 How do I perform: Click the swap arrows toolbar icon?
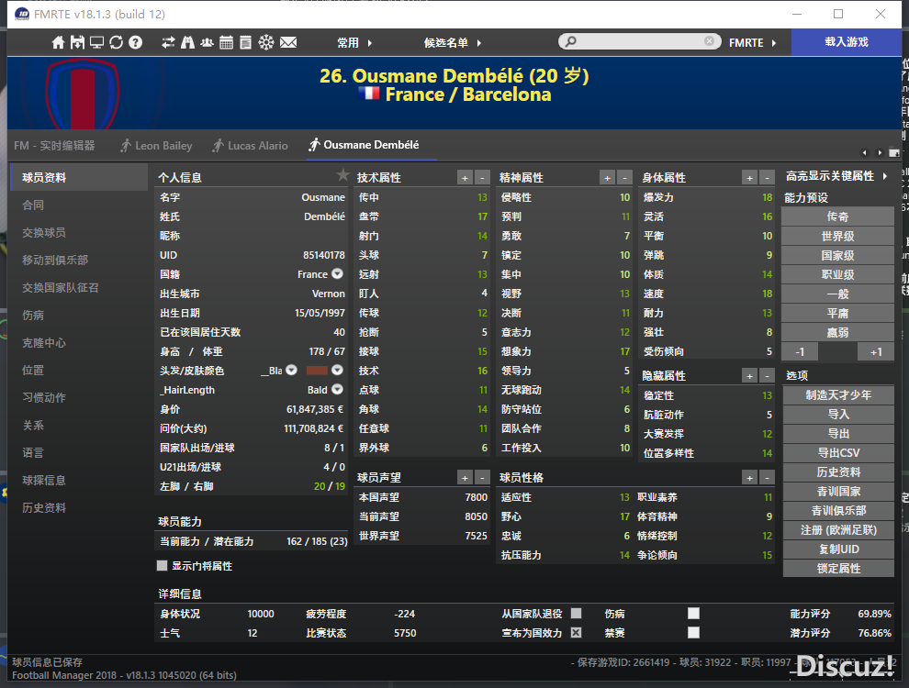point(168,42)
